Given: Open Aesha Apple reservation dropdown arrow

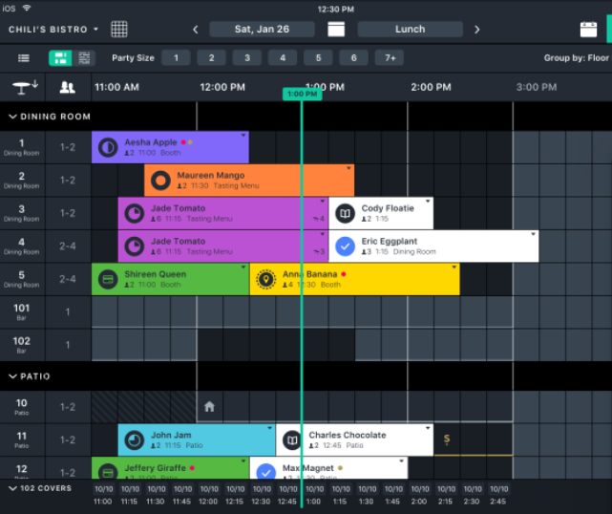Looking at the screenshot, I should (x=243, y=135).
